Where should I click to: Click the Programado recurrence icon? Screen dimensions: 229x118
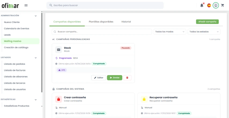click(x=57, y=58)
